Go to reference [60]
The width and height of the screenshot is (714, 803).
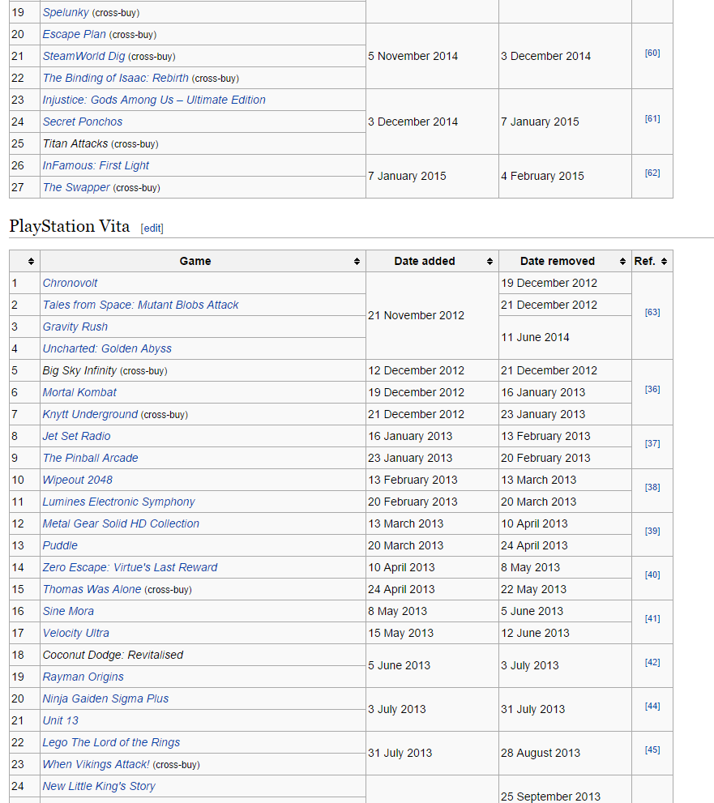[652, 53]
